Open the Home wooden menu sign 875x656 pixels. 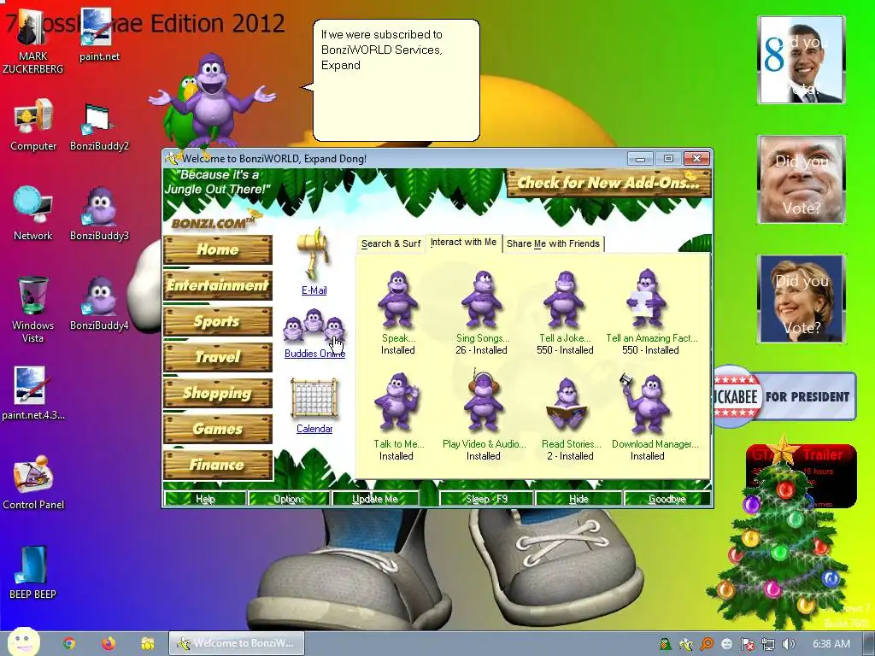click(218, 249)
